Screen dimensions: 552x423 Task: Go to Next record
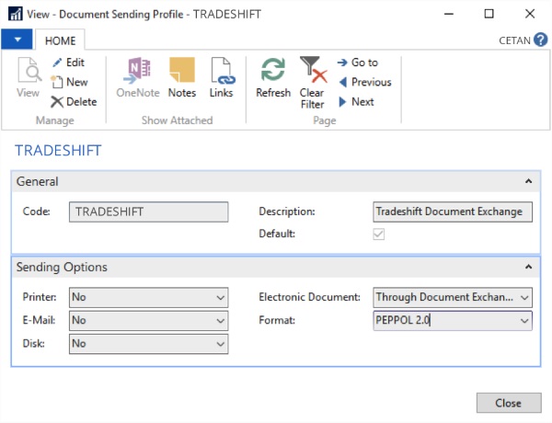356,102
